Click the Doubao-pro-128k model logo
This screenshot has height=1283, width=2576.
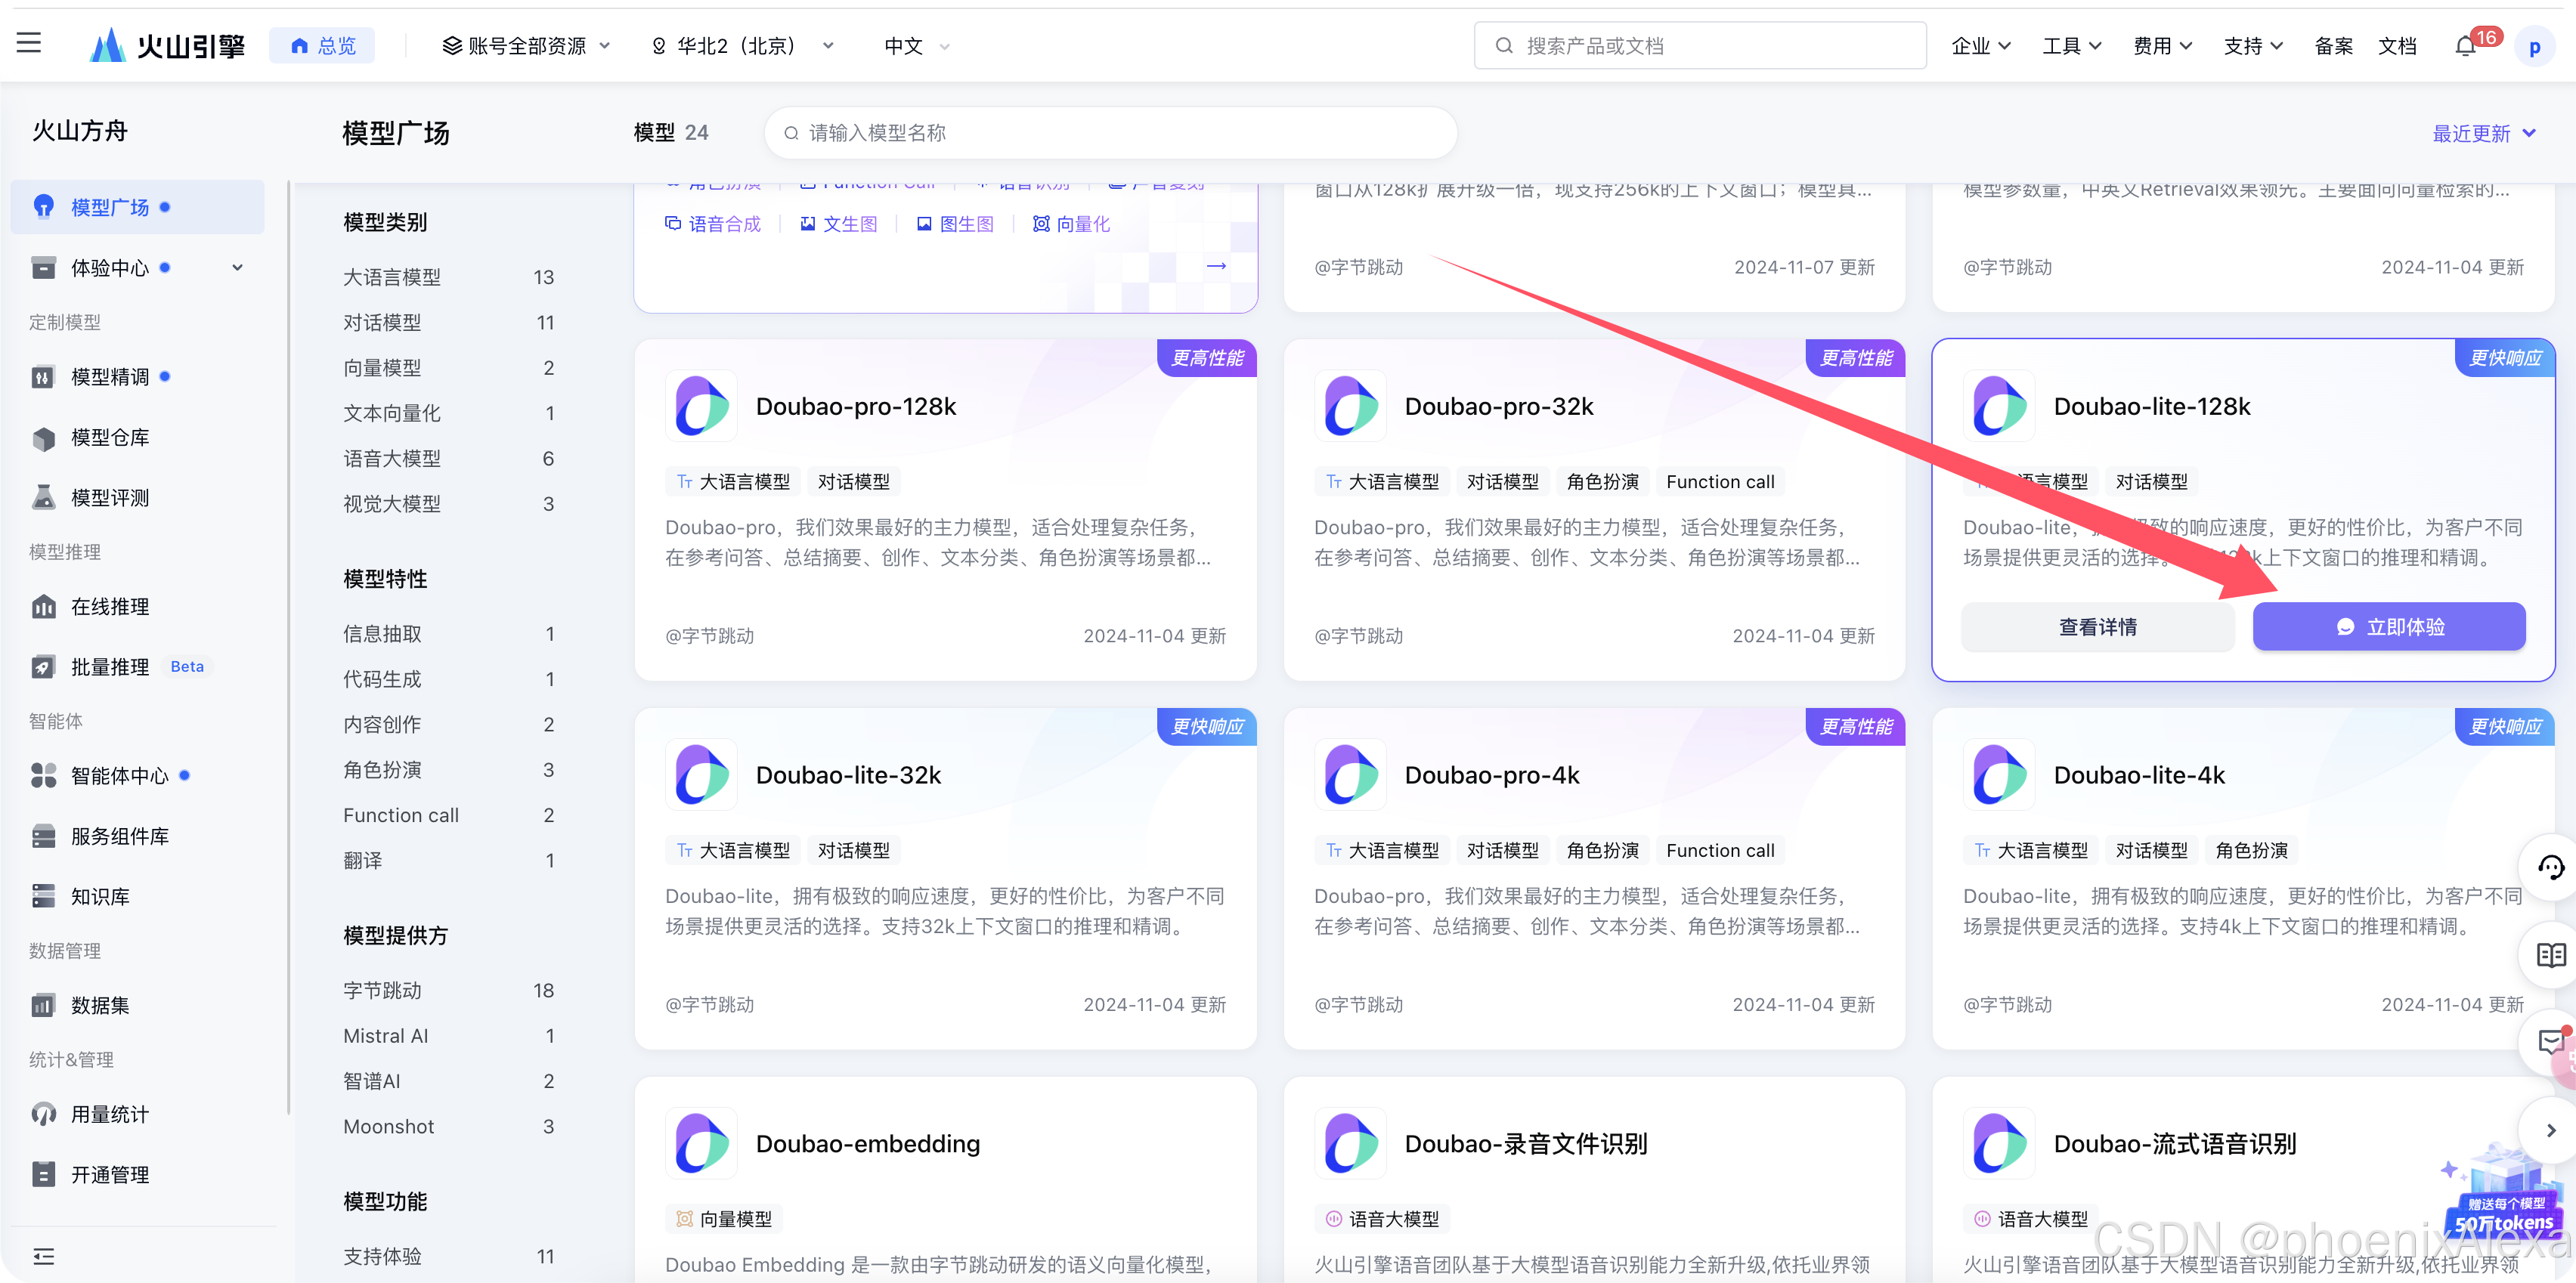click(x=701, y=407)
